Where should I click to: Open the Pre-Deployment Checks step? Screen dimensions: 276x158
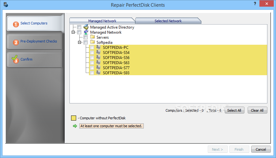click(x=35, y=42)
